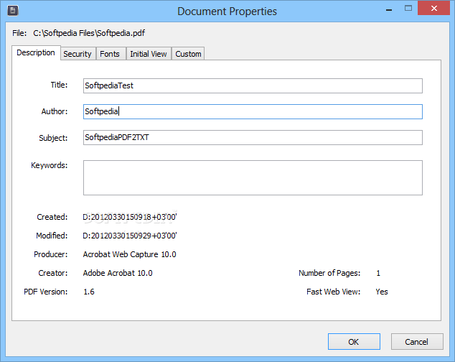Click the Creator: label
The image size is (455, 362).
pyautogui.click(x=53, y=273)
